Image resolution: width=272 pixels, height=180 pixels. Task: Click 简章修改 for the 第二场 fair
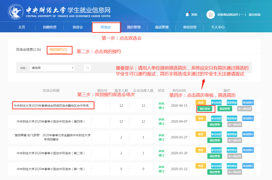coord(232,150)
